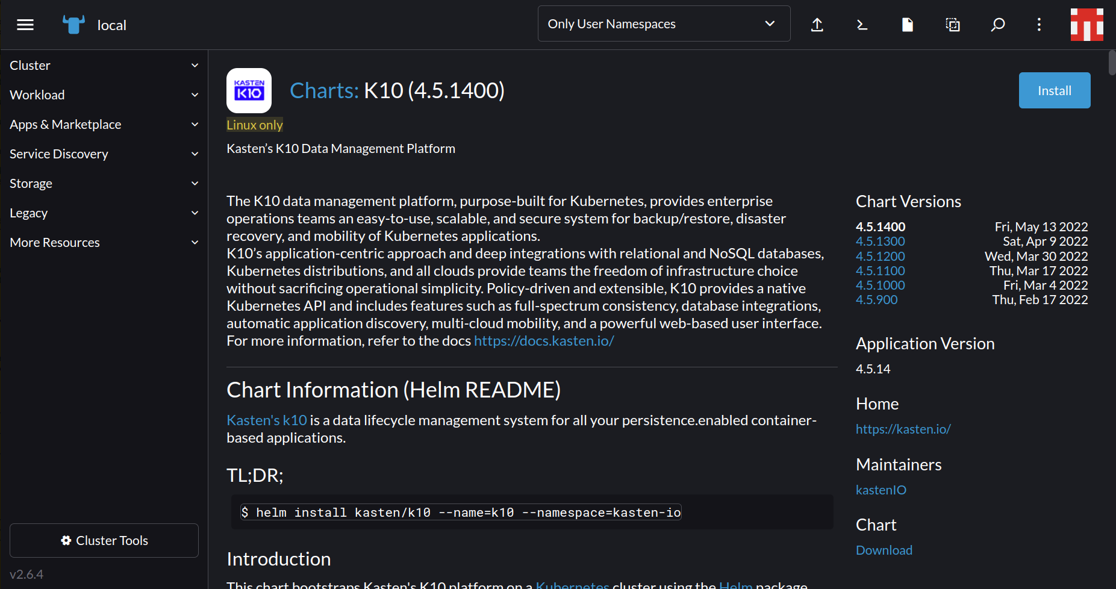Copy KubeConfig to clipboard icon
The height and width of the screenshot is (589, 1116).
[952, 25]
